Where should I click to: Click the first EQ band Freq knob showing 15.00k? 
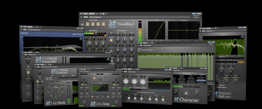pyautogui.click(x=125, y=40)
